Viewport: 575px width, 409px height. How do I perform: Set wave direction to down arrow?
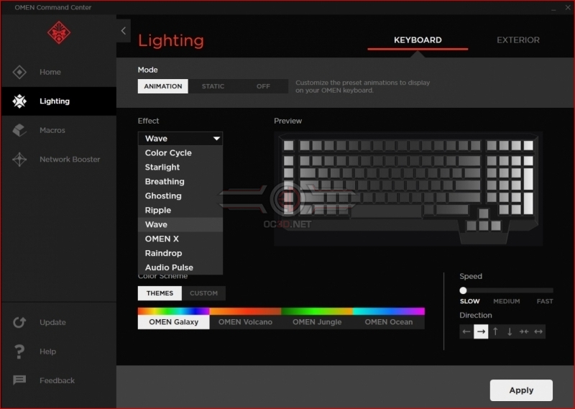(x=510, y=331)
